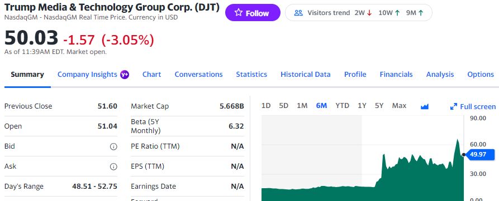The width and height of the screenshot is (499, 201).
Task: Click the visitors trend people icon
Action: (x=298, y=13)
